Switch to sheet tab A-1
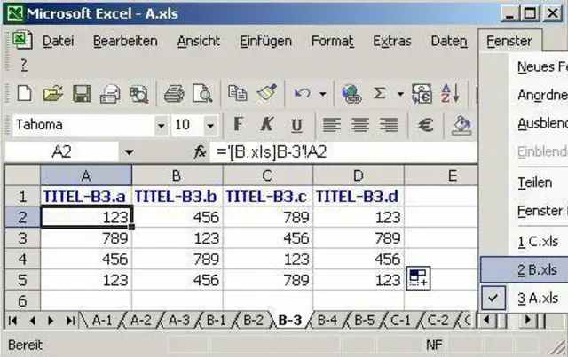Screen dimensions: 568x357 (x=102, y=321)
